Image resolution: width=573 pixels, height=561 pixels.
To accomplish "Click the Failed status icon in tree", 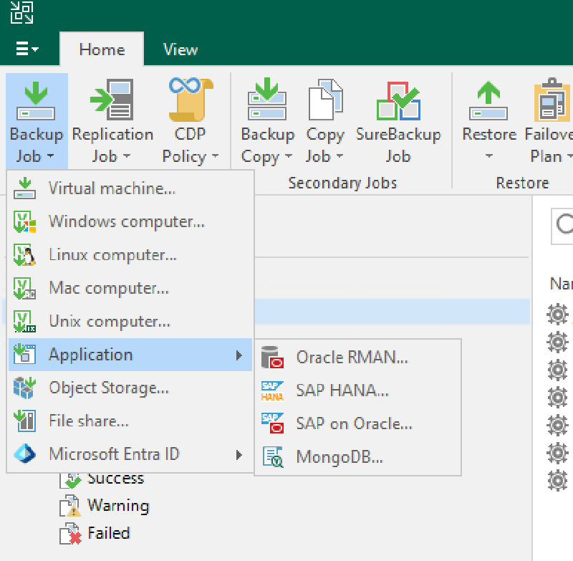I will pos(70,534).
